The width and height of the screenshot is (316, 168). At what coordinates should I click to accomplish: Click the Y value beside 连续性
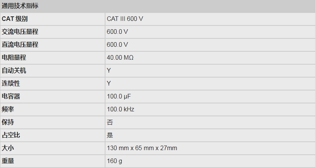coord(109,84)
